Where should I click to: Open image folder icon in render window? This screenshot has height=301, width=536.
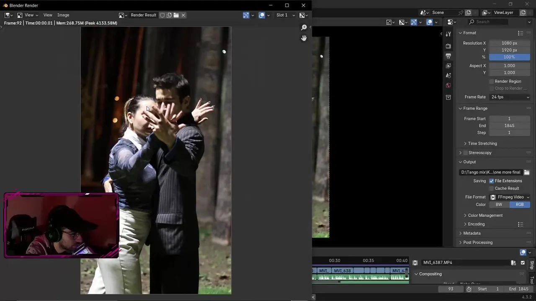176,15
